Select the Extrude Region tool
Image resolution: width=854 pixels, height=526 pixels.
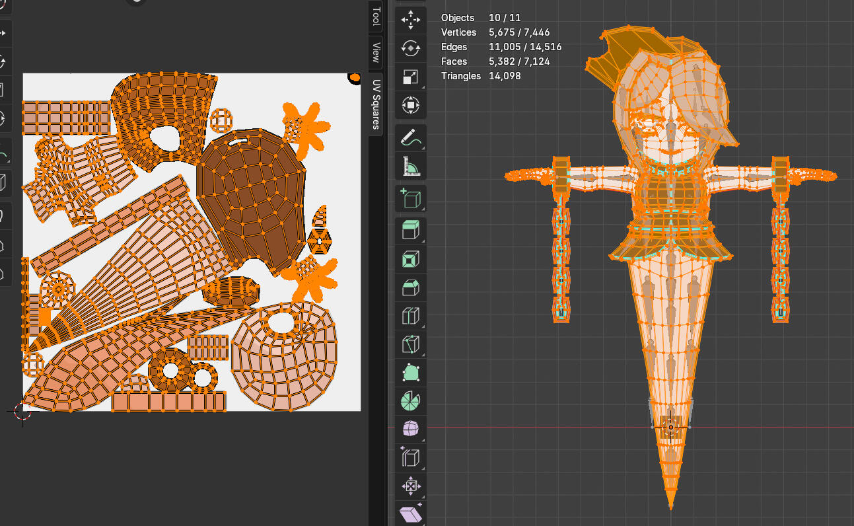click(410, 231)
